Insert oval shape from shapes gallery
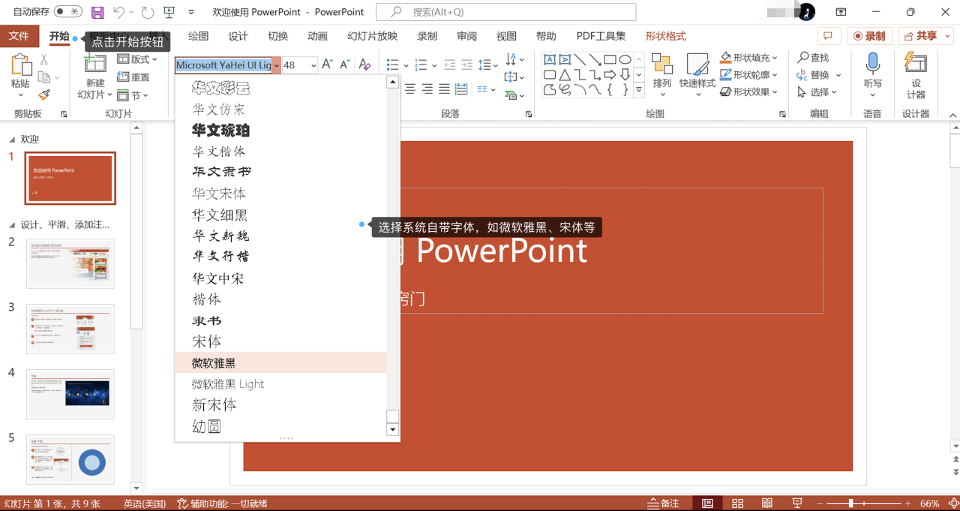960x511 pixels. tap(625, 60)
